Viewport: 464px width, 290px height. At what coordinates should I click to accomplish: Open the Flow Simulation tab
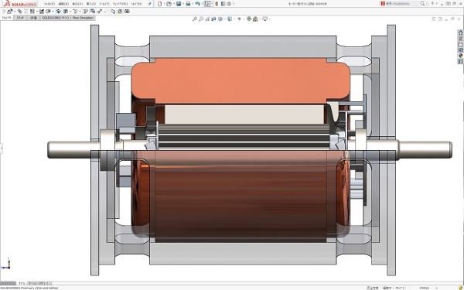point(83,18)
